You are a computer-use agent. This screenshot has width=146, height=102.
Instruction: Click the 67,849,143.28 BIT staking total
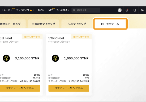30,81
